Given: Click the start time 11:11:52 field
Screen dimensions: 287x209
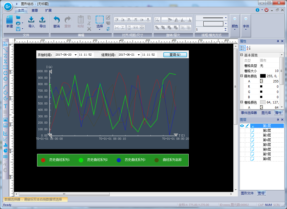Looking at the screenshot, I should tap(89, 55).
